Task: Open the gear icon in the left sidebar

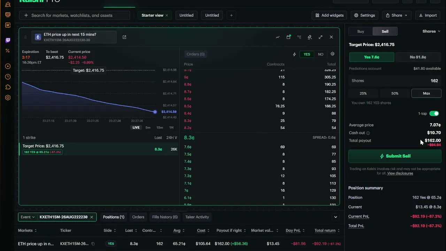Action: click(8, 98)
